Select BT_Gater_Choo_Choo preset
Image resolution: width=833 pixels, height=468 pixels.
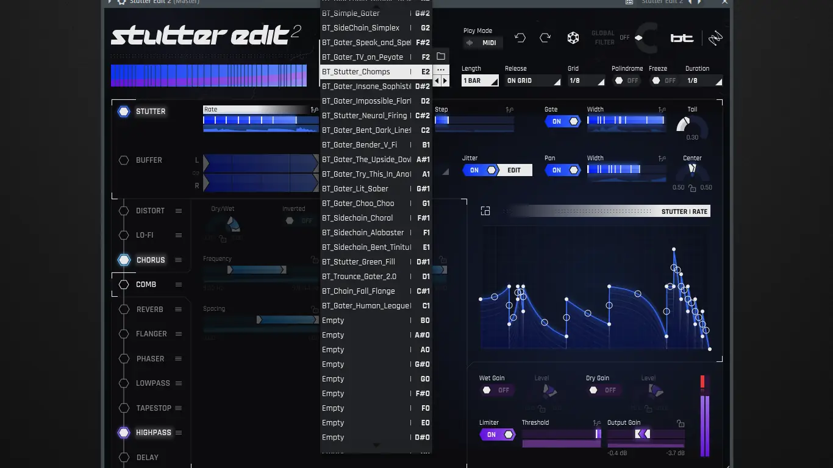(376, 204)
